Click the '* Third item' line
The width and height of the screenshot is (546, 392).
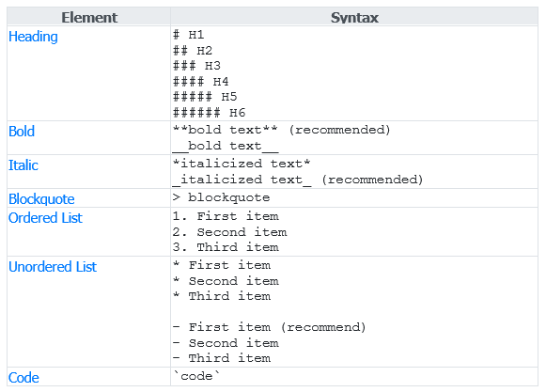(x=222, y=296)
